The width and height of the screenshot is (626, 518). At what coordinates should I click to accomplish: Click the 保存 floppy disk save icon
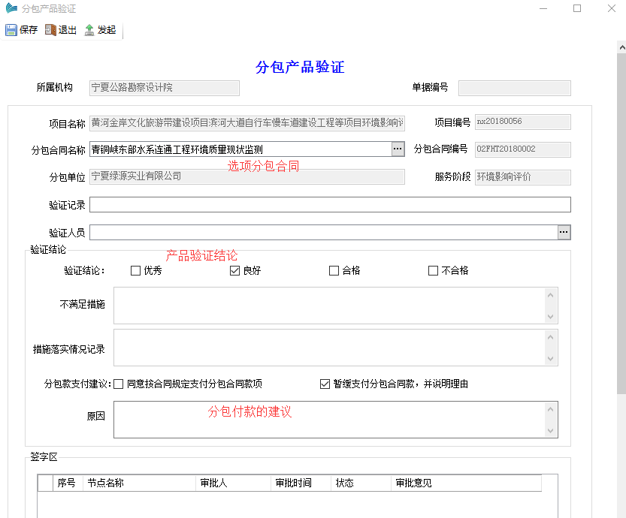pos(11,29)
